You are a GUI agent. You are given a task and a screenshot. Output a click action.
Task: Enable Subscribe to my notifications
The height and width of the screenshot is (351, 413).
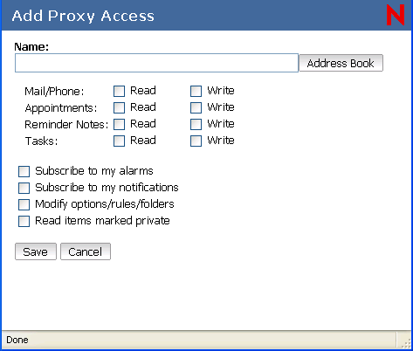24,188
